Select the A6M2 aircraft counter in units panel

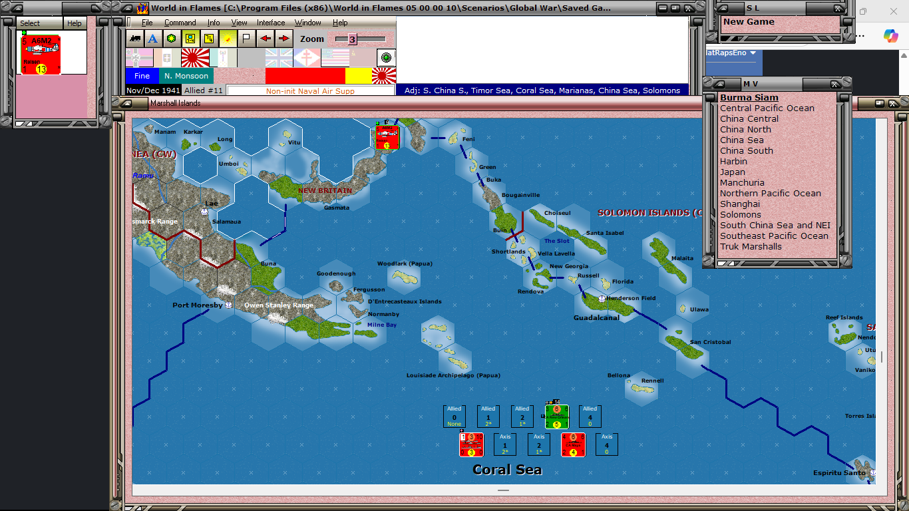click(x=41, y=55)
